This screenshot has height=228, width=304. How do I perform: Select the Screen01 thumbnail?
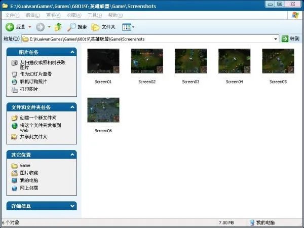(103, 61)
